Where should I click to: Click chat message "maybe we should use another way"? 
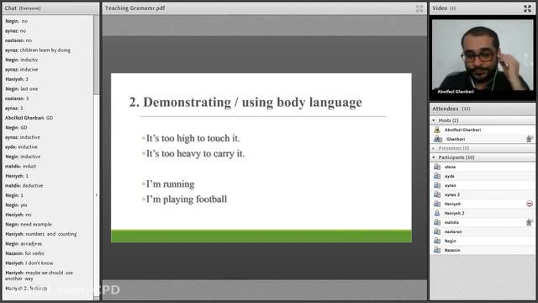tap(39, 275)
